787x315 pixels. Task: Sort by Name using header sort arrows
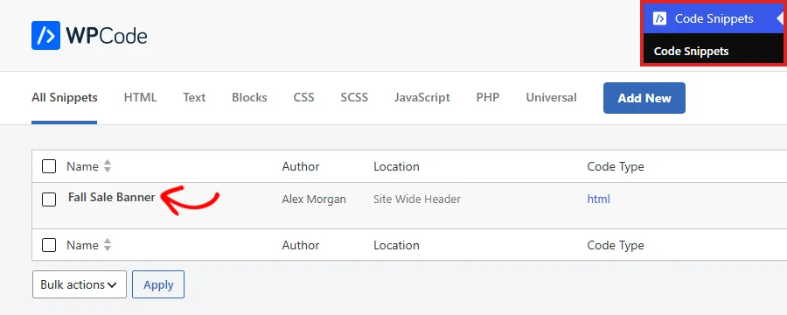click(x=108, y=166)
